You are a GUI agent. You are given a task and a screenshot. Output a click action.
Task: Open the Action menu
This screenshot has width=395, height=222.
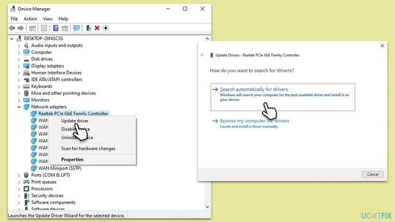point(30,19)
